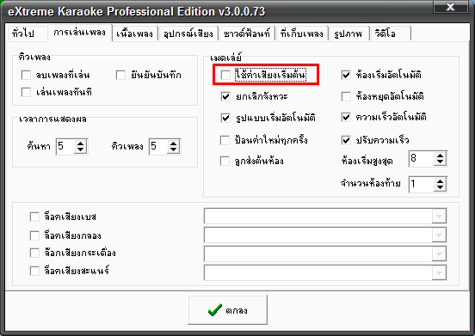Uncheck ความเร็วอัตโนมัติ checkbox
Viewport: 475px width, 336px height.
(346, 117)
